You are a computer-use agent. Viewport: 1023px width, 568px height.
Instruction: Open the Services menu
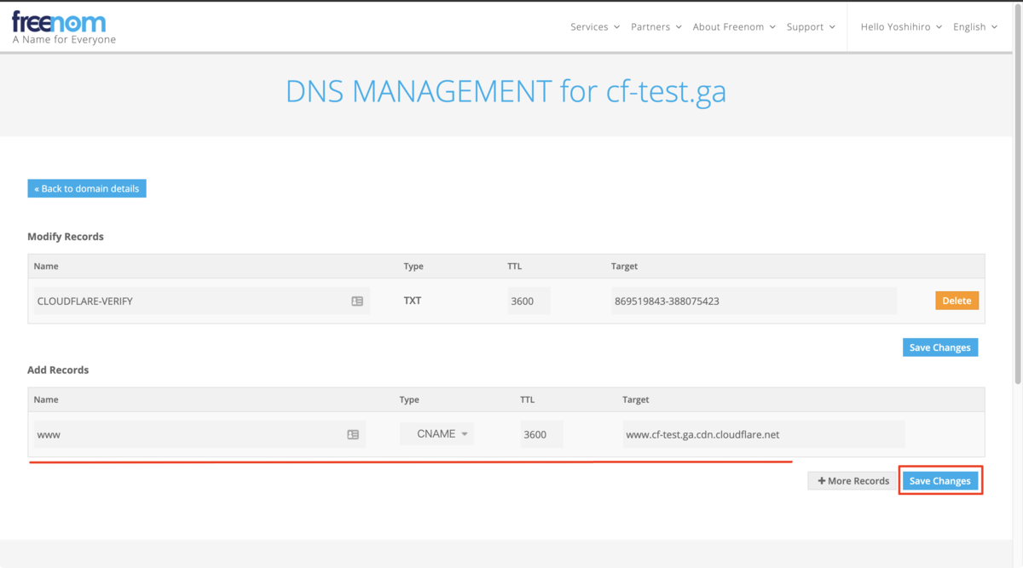(x=595, y=26)
